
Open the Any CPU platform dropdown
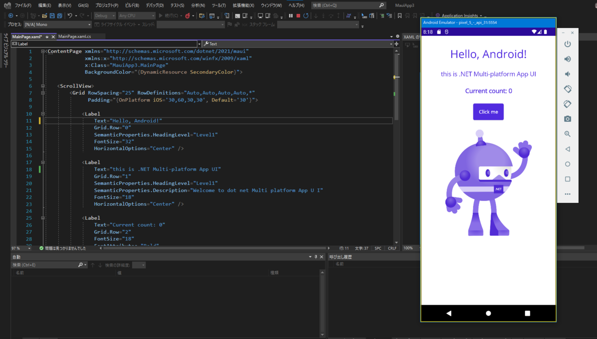[137, 16]
